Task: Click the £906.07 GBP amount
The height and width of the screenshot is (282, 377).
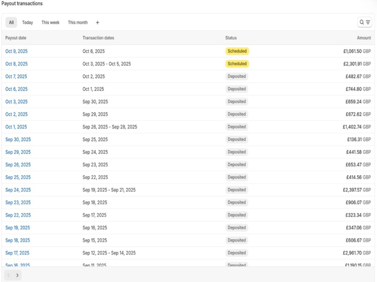Action: tap(358, 202)
